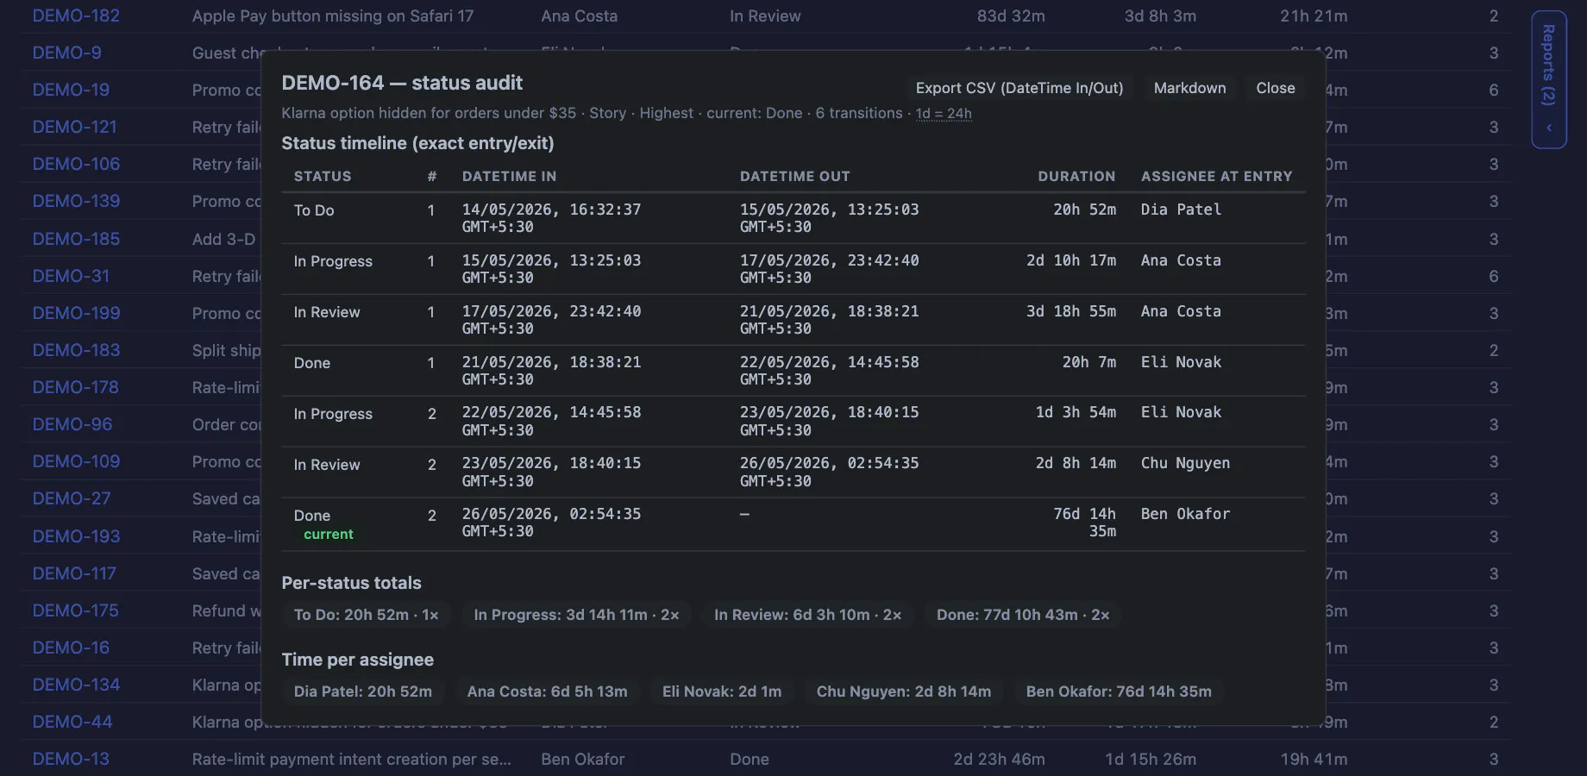
Task: Open issue link DEMO-19
Action: coord(71,90)
